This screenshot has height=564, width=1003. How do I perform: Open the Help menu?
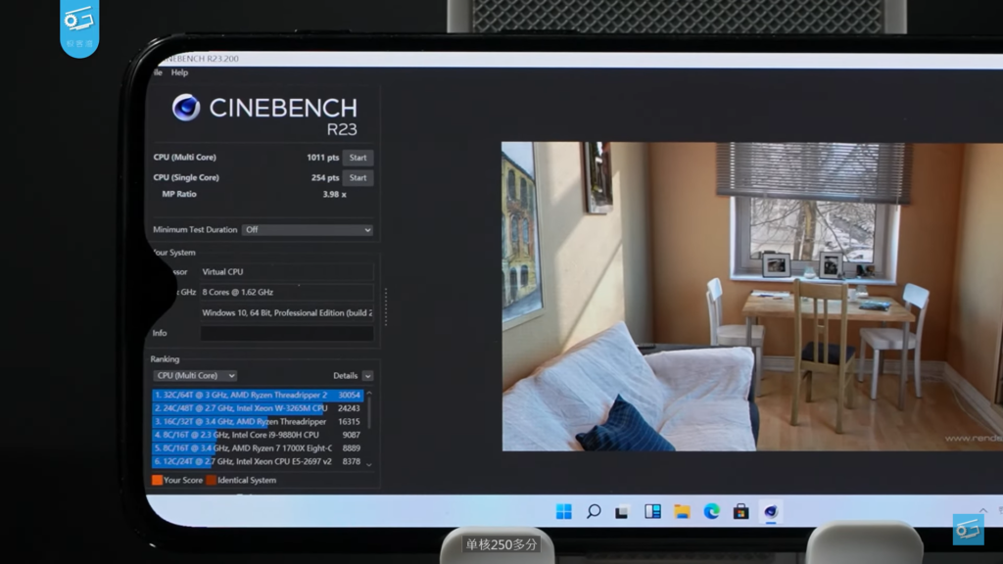pos(179,72)
